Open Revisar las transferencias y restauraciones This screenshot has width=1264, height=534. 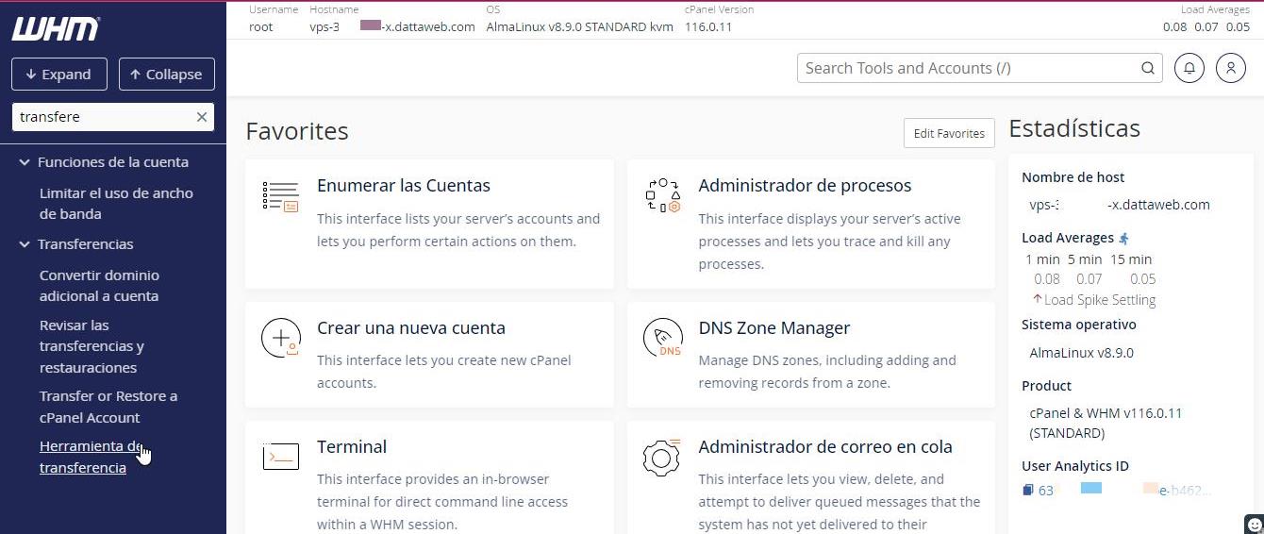point(91,346)
